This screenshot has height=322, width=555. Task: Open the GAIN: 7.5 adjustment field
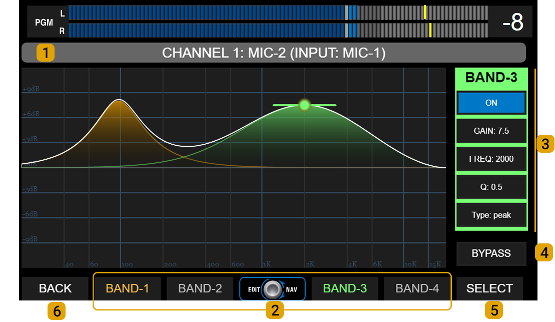(490, 131)
